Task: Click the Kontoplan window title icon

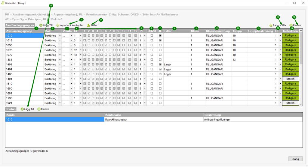Action: pos(3,3)
